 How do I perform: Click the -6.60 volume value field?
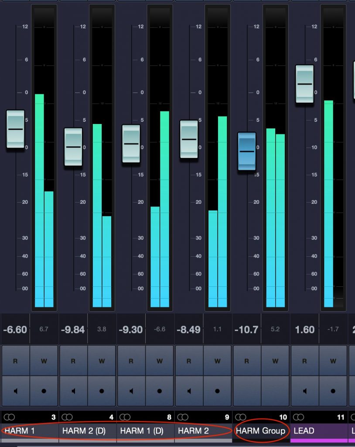15,330
